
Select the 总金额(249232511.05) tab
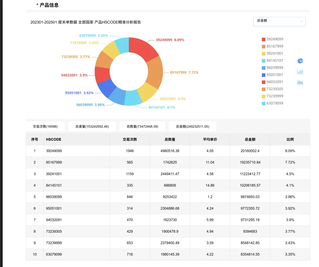tap(192, 126)
